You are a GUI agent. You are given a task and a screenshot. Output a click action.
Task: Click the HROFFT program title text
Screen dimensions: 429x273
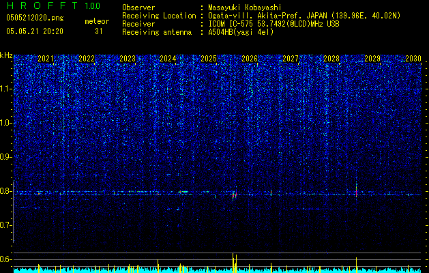(42, 5)
